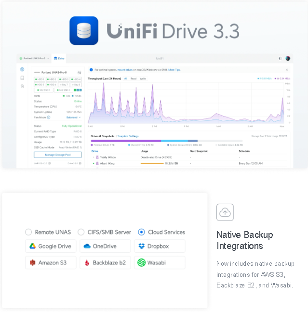The height and width of the screenshot is (312, 308).
Task: Click the Teddy Wilson drive icon
Action: tap(97, 157)
